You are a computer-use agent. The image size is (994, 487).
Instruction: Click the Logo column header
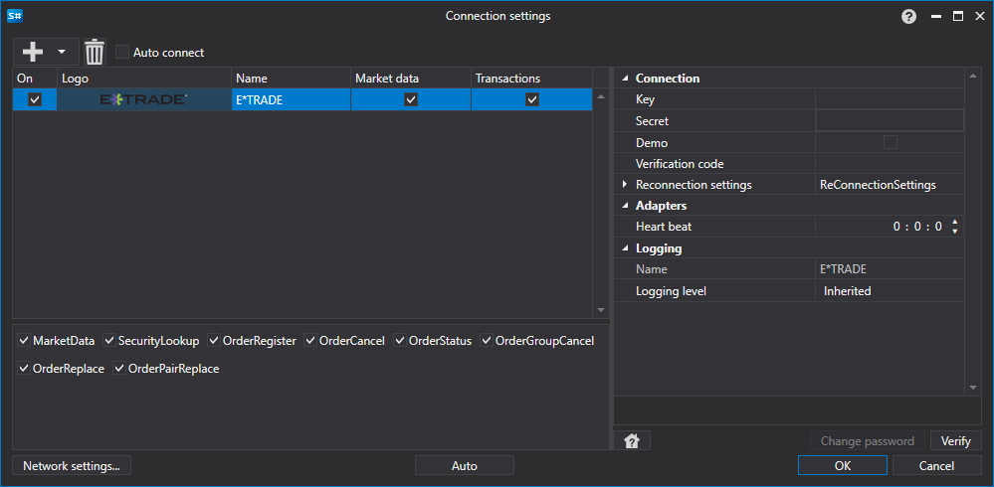144,79
